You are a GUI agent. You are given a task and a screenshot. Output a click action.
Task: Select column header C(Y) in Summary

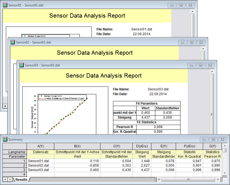pos(116,146)
